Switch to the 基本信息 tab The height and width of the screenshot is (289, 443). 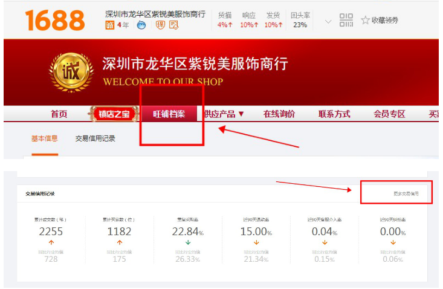44,138
